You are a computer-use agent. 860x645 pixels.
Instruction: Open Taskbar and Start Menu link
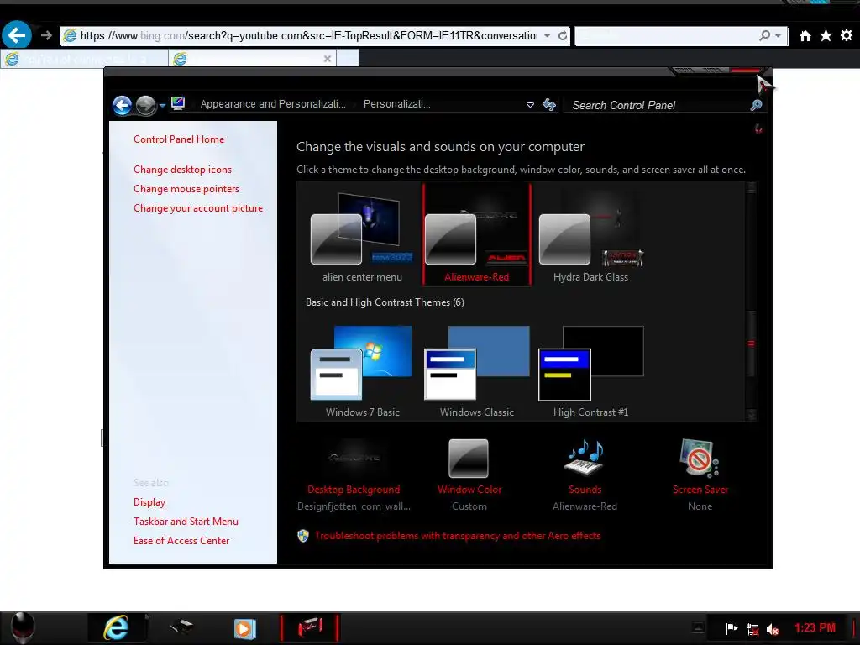click(x=186, y=521)
